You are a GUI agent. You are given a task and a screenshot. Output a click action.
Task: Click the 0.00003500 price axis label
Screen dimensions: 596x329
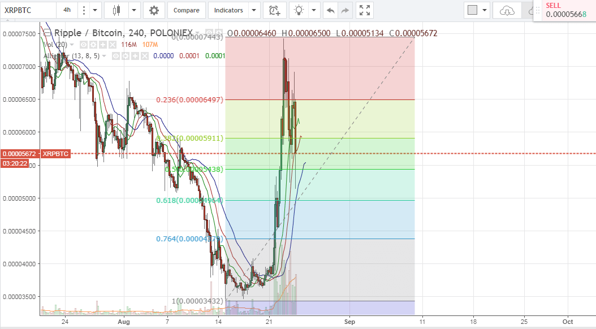coord(19,297)
